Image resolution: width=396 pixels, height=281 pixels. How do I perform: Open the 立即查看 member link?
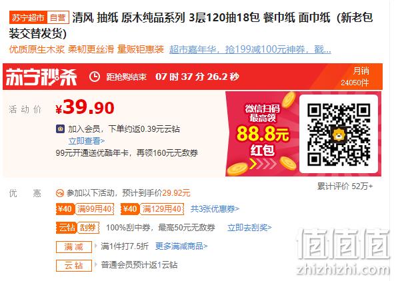pos(87,140)
